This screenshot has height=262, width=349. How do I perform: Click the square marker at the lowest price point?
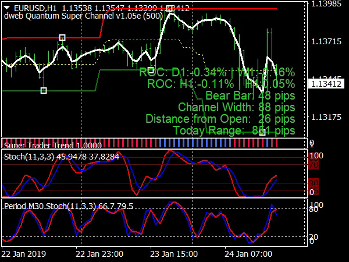click(x=262, y=132)
